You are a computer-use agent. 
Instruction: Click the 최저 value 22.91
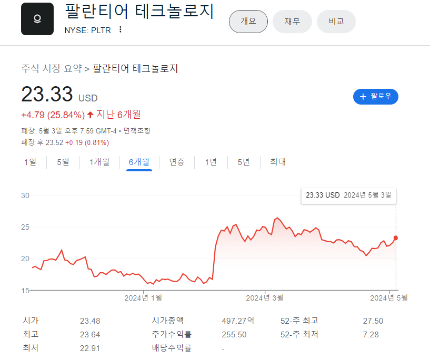pyautogui.click(x=90, y=348)
